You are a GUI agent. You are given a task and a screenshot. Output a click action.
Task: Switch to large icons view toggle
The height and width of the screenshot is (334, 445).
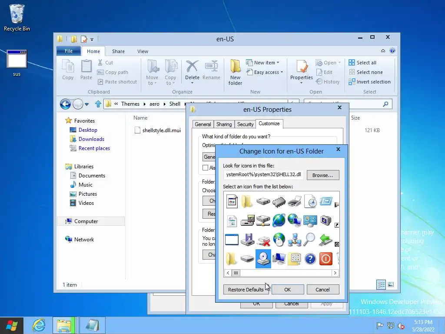coord(391,284)
